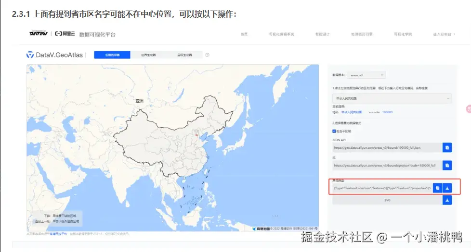The height and width of the screenshot is (252, 471).
Task: Expand the 中华人民共和国 region selector
Action: (392, 98)
